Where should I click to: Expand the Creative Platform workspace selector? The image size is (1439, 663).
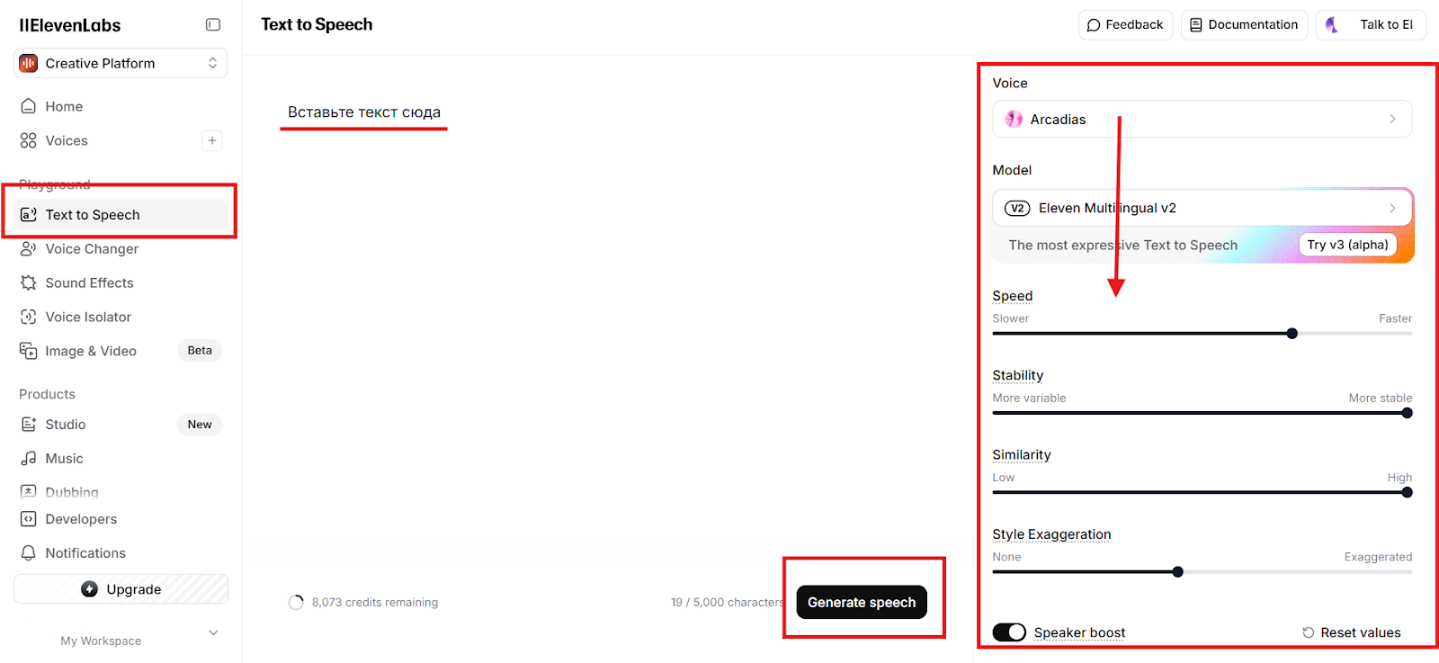[x=120, y=63]
